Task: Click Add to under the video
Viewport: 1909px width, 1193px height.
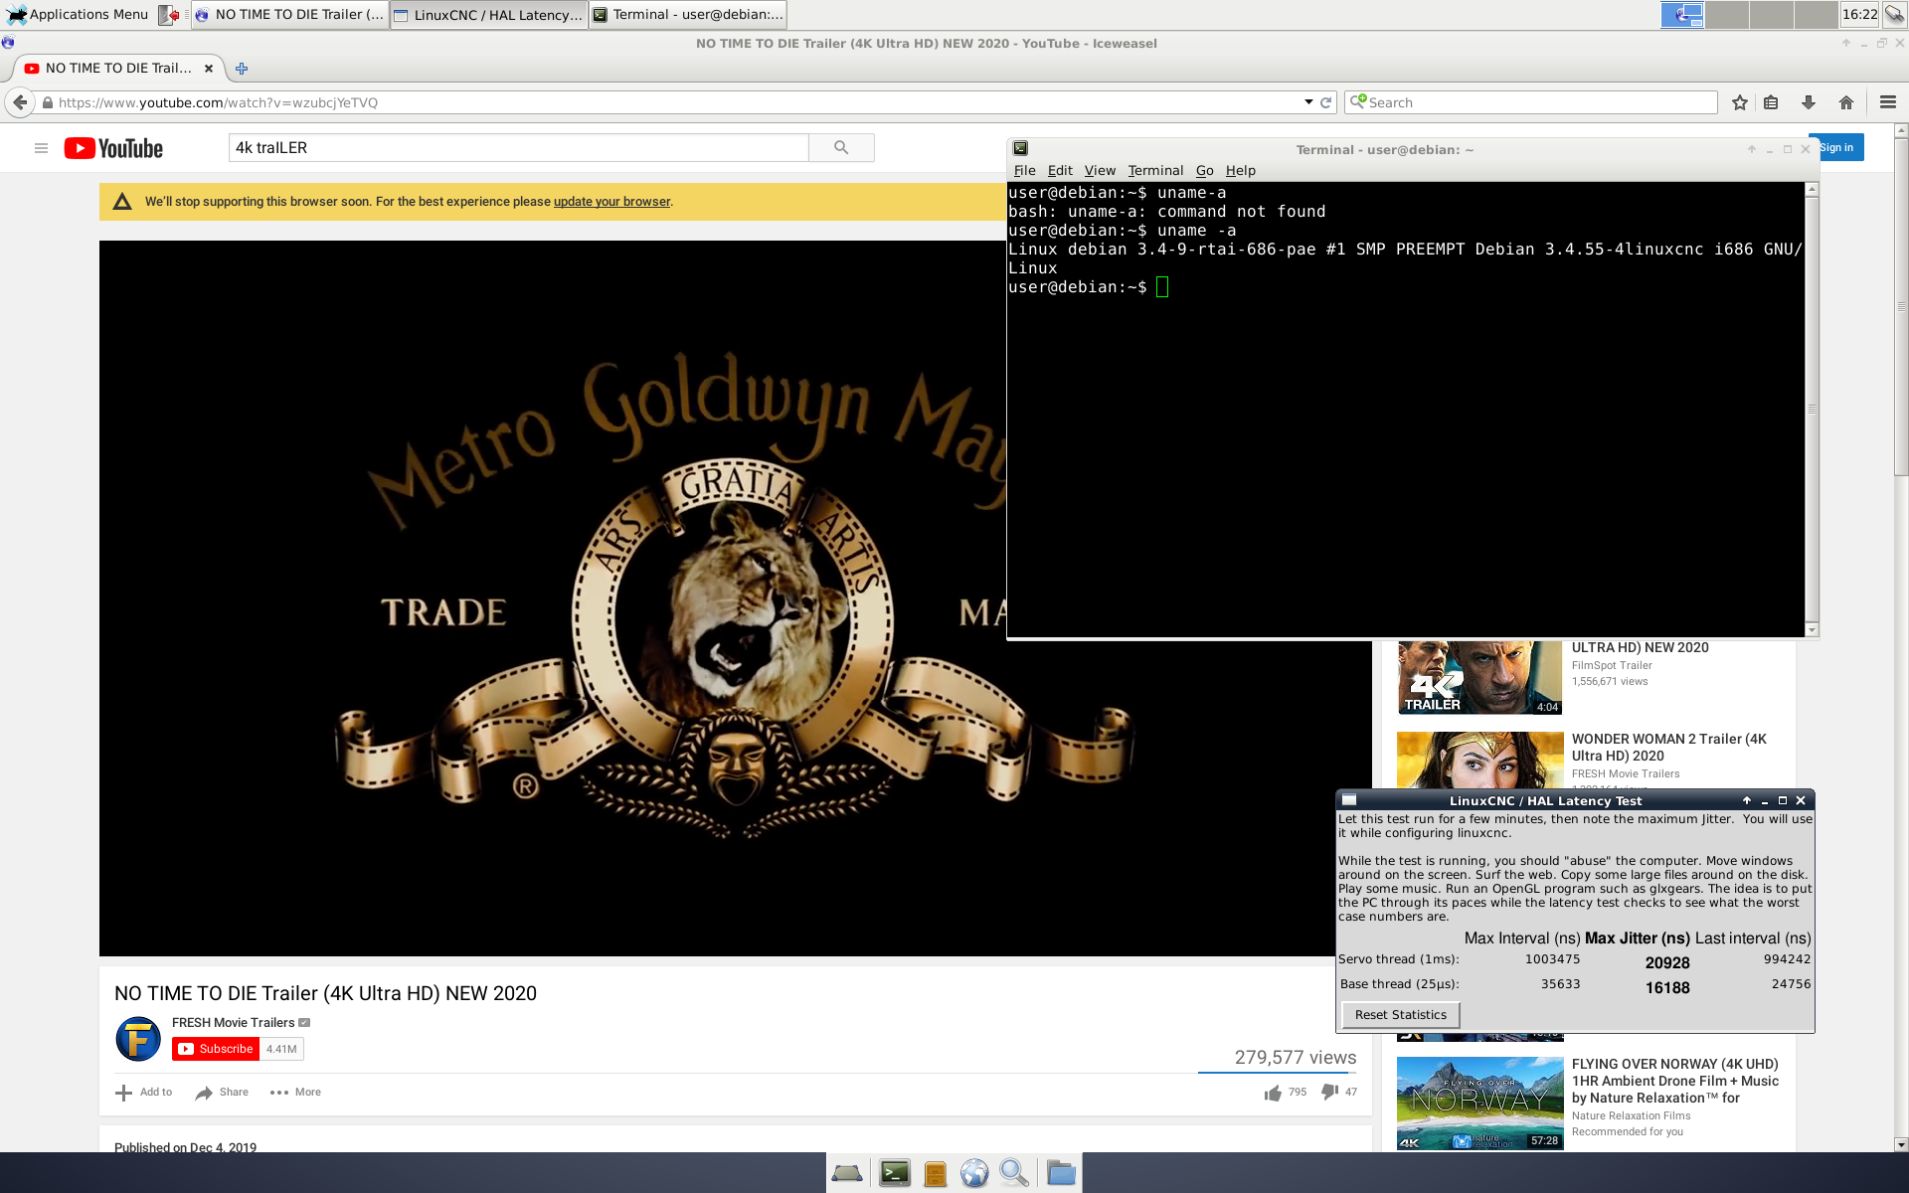Action: [x=144, y=1093]
